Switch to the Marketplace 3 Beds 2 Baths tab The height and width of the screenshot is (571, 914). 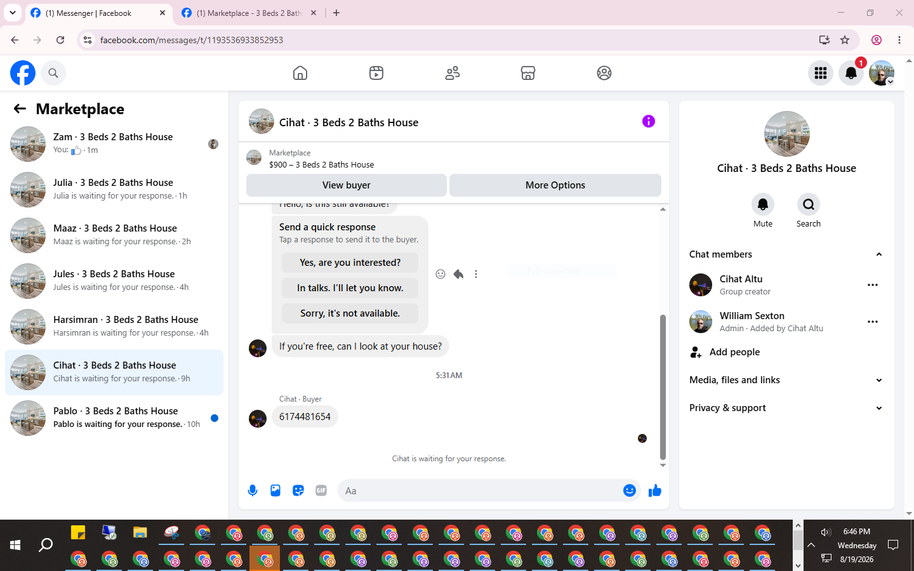pyautogui.click(x=249, y=13)
